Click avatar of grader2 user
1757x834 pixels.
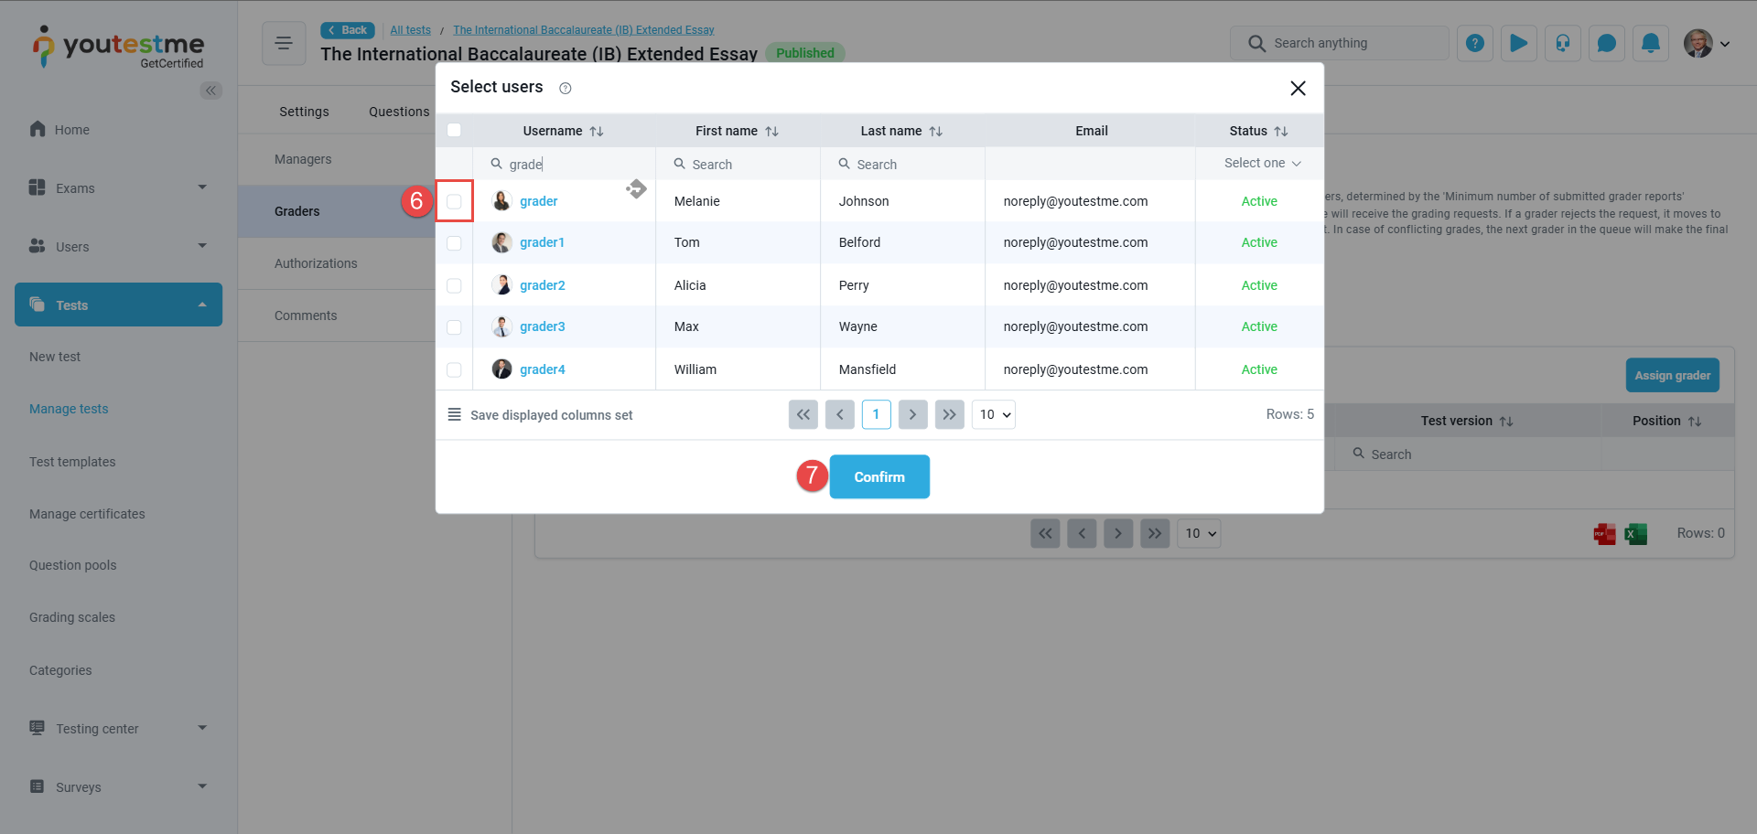coord(501,284)
